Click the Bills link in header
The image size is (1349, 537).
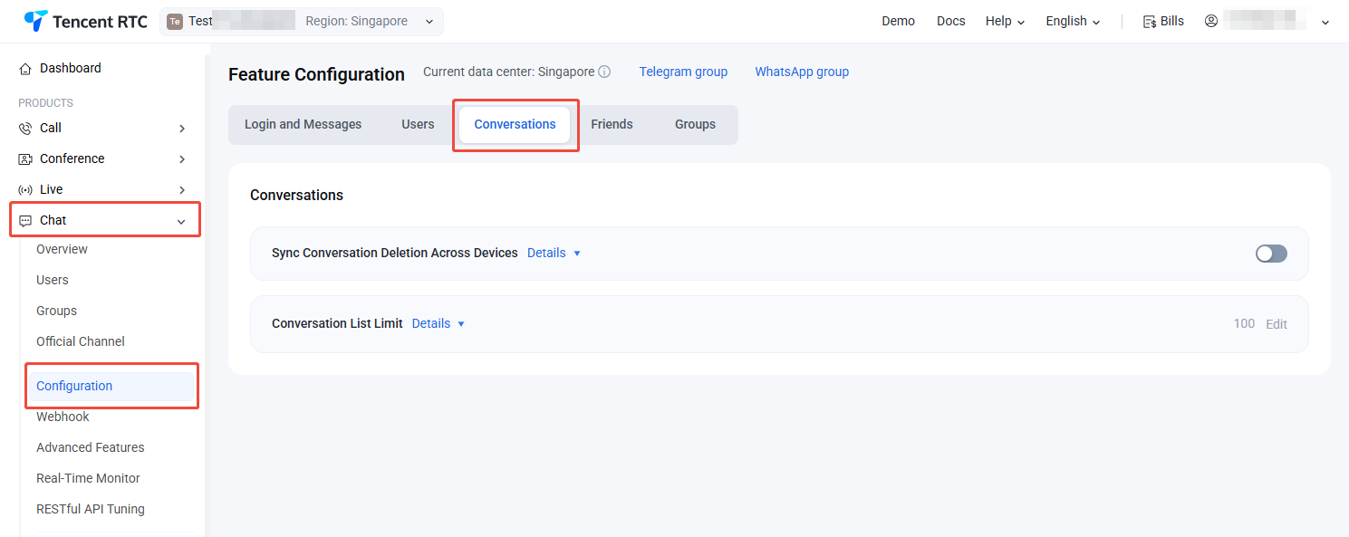(x=1171, y=21)
